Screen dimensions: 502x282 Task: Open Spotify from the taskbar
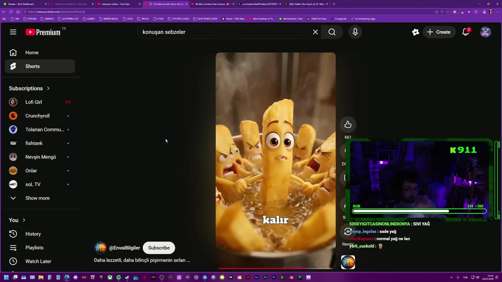click(x=118, y=277)
